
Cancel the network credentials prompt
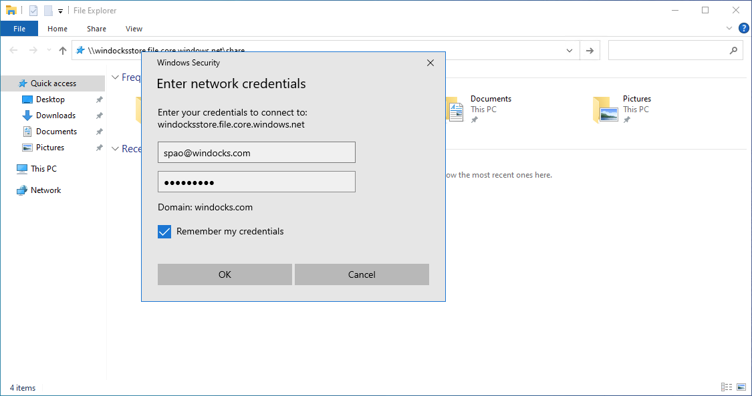[x=362, y=274]
